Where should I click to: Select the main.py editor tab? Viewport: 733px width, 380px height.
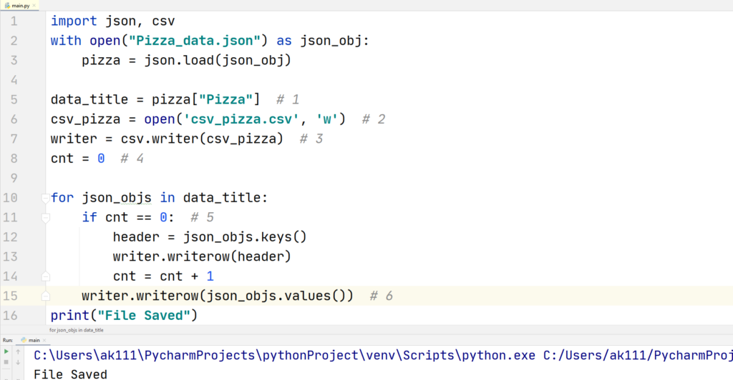point(20,6)
